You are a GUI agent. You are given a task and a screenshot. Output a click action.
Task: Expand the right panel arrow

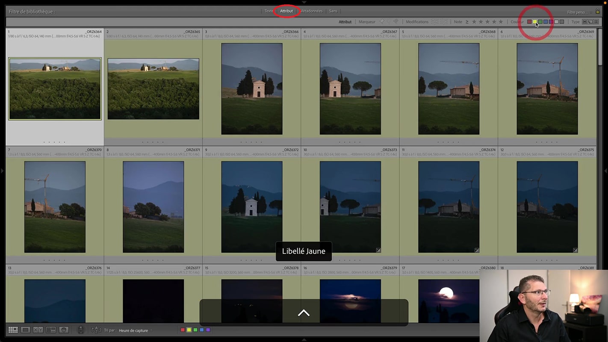tap(605, 171)
